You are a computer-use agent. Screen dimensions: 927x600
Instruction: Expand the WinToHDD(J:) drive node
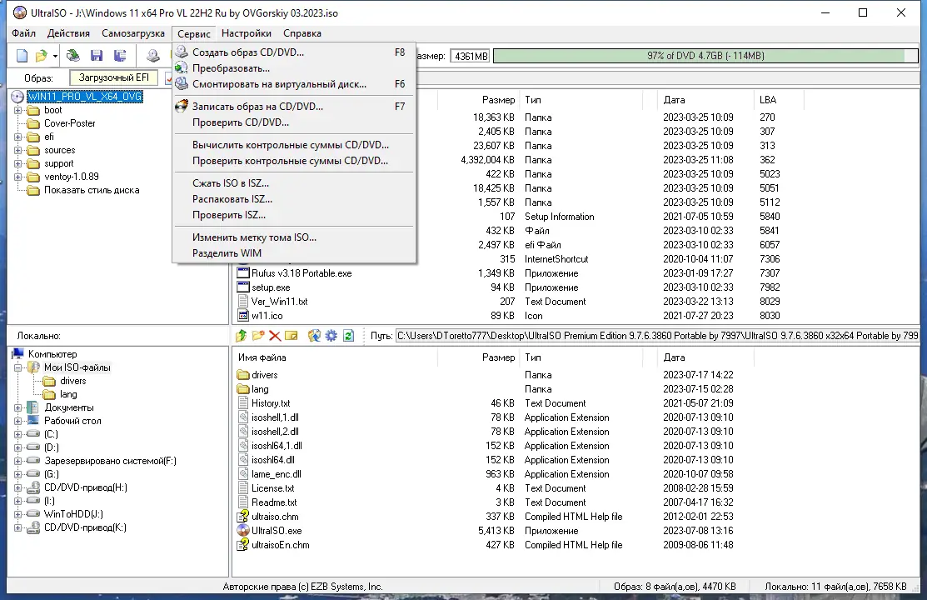[17, 514]
